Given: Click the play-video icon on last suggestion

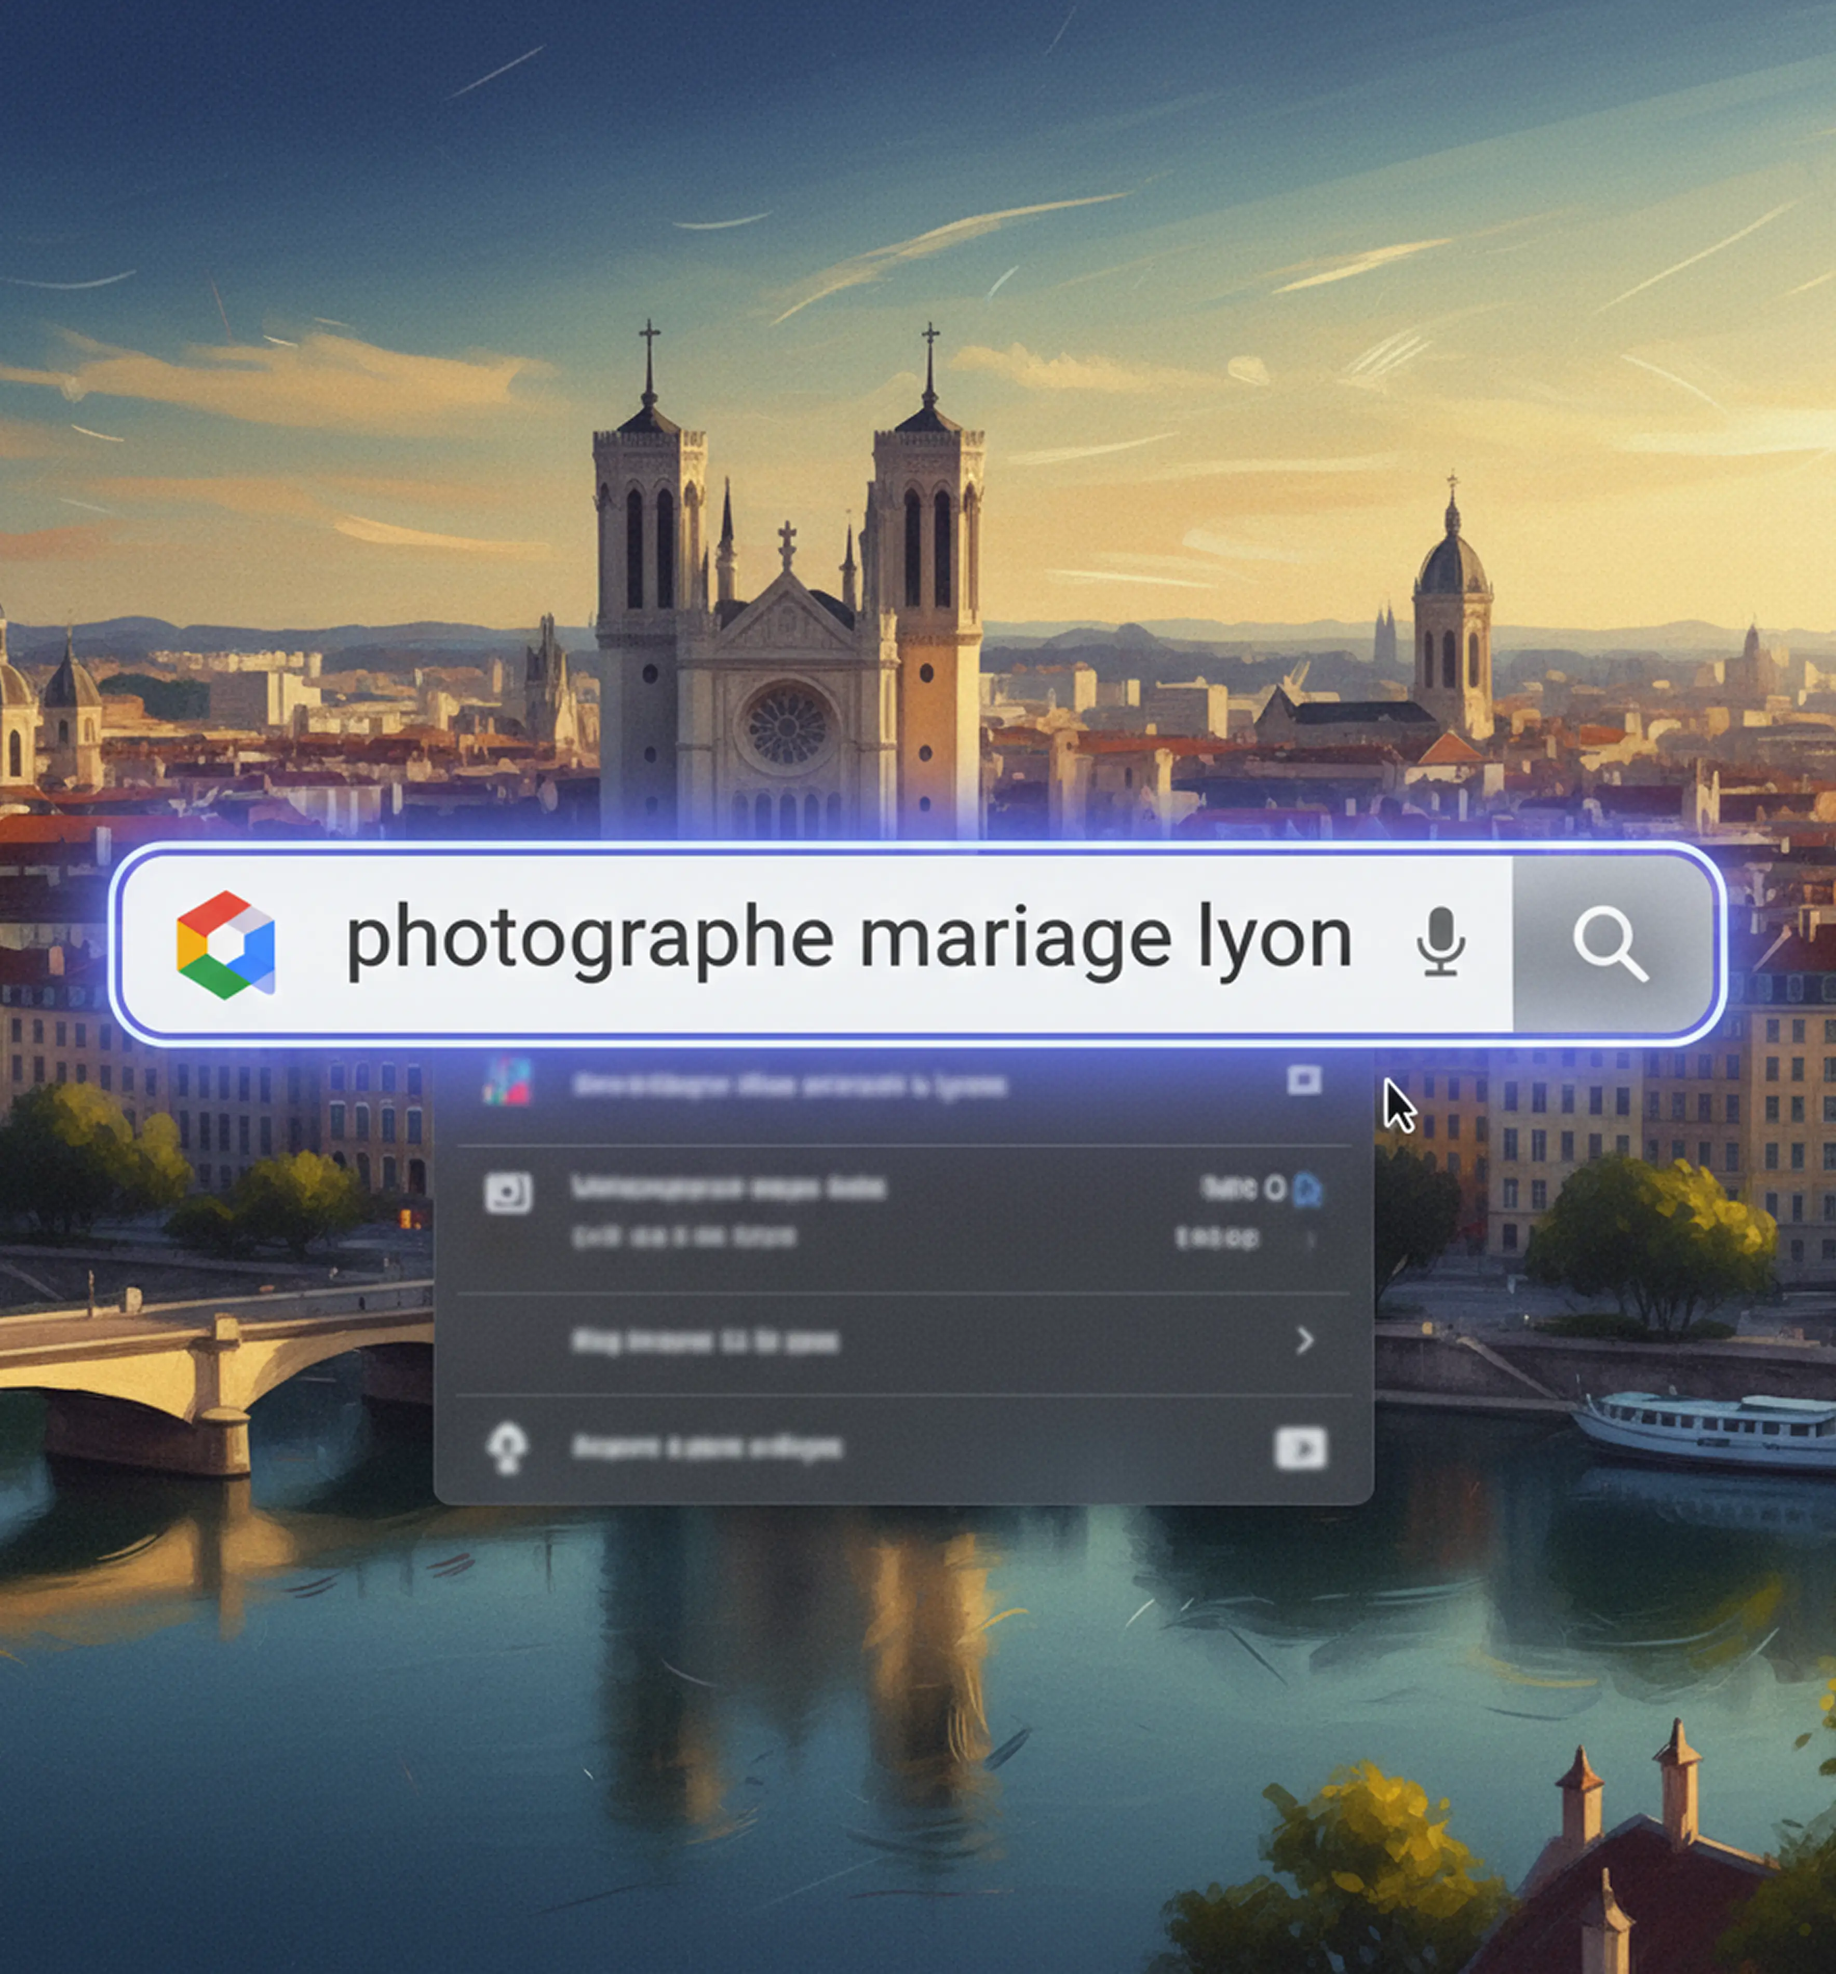Looking at the screenshot, I should click(1300, 1449).
